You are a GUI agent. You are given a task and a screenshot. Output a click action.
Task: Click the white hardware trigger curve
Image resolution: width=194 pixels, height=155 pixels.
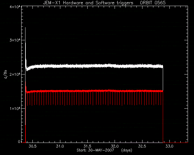pyautogui.click(x=94, y=66)
